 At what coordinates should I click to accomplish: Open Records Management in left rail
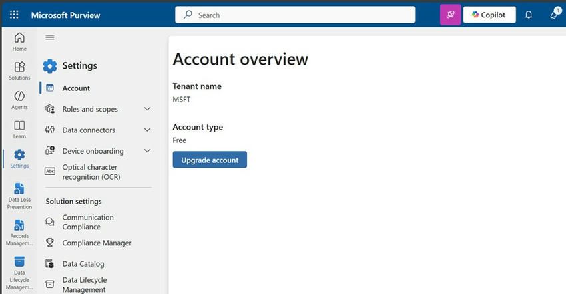coord(19,232)
